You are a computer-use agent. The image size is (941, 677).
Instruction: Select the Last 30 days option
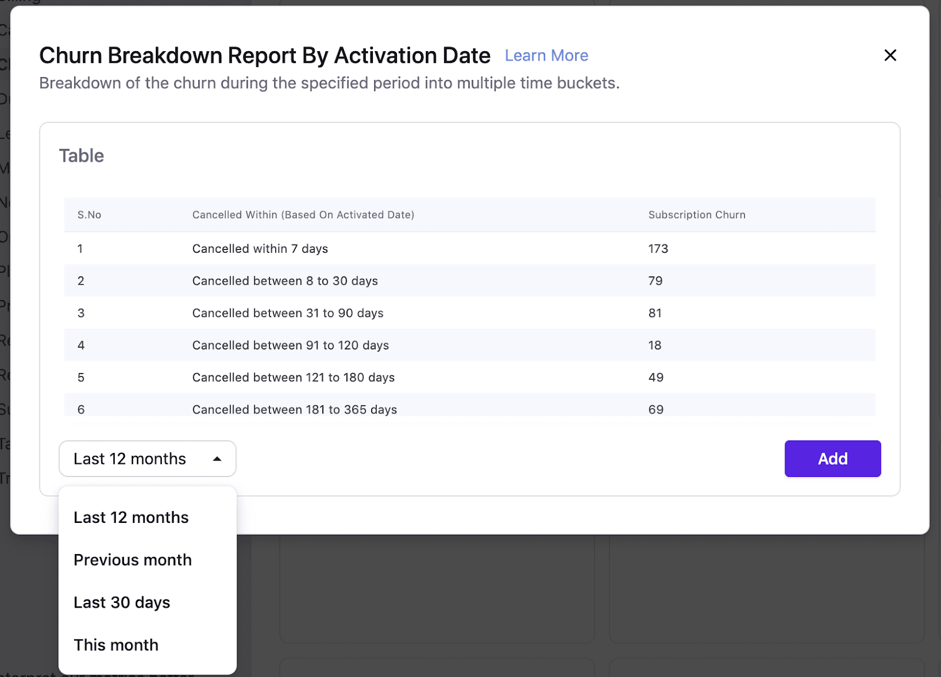tap(122, 602)
